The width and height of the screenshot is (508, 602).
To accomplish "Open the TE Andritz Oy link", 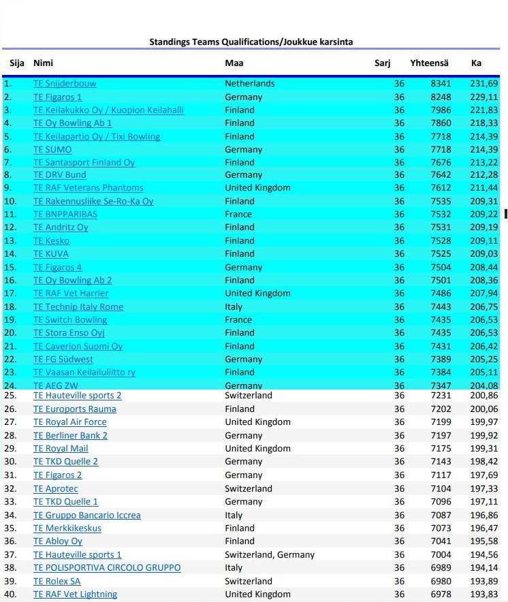I will coord(61,227).
